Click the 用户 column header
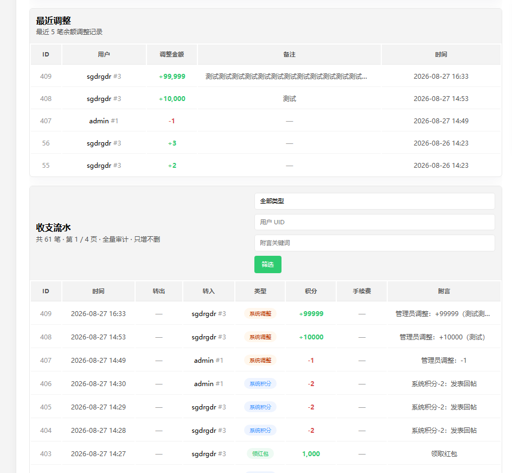512x473 pixels. [104, 55]
